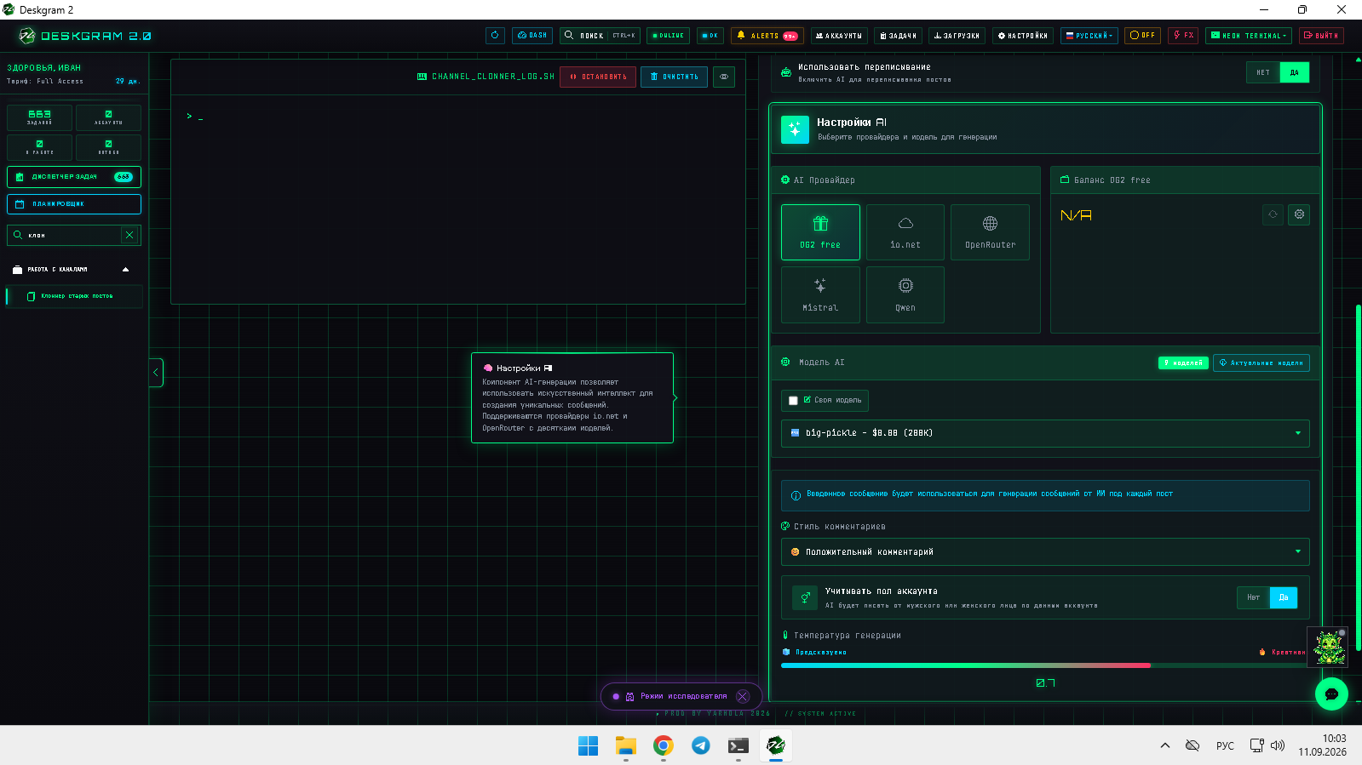Image resolution: width=1362 pixels, height=765 pixels.
Task: Check the Своя модель checkbox
Action: click(793, 401)
